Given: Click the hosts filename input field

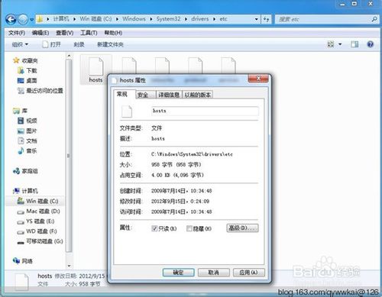Looking at the screenshot, I should [x=205, y=111].
